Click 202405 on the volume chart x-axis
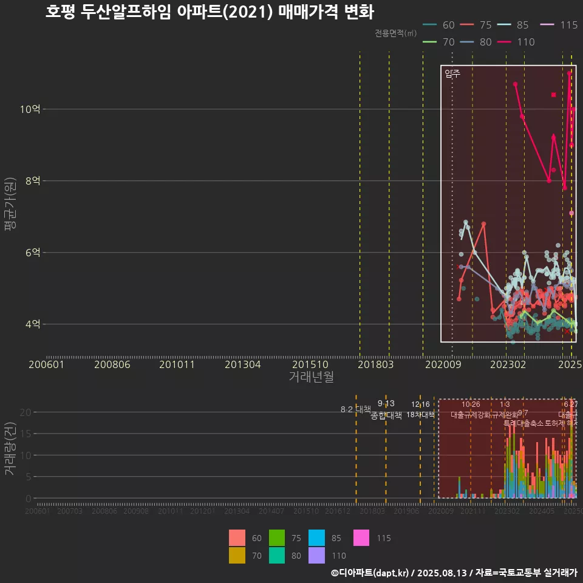The width and height of the screenshot is (583, 583). (542, 511)
